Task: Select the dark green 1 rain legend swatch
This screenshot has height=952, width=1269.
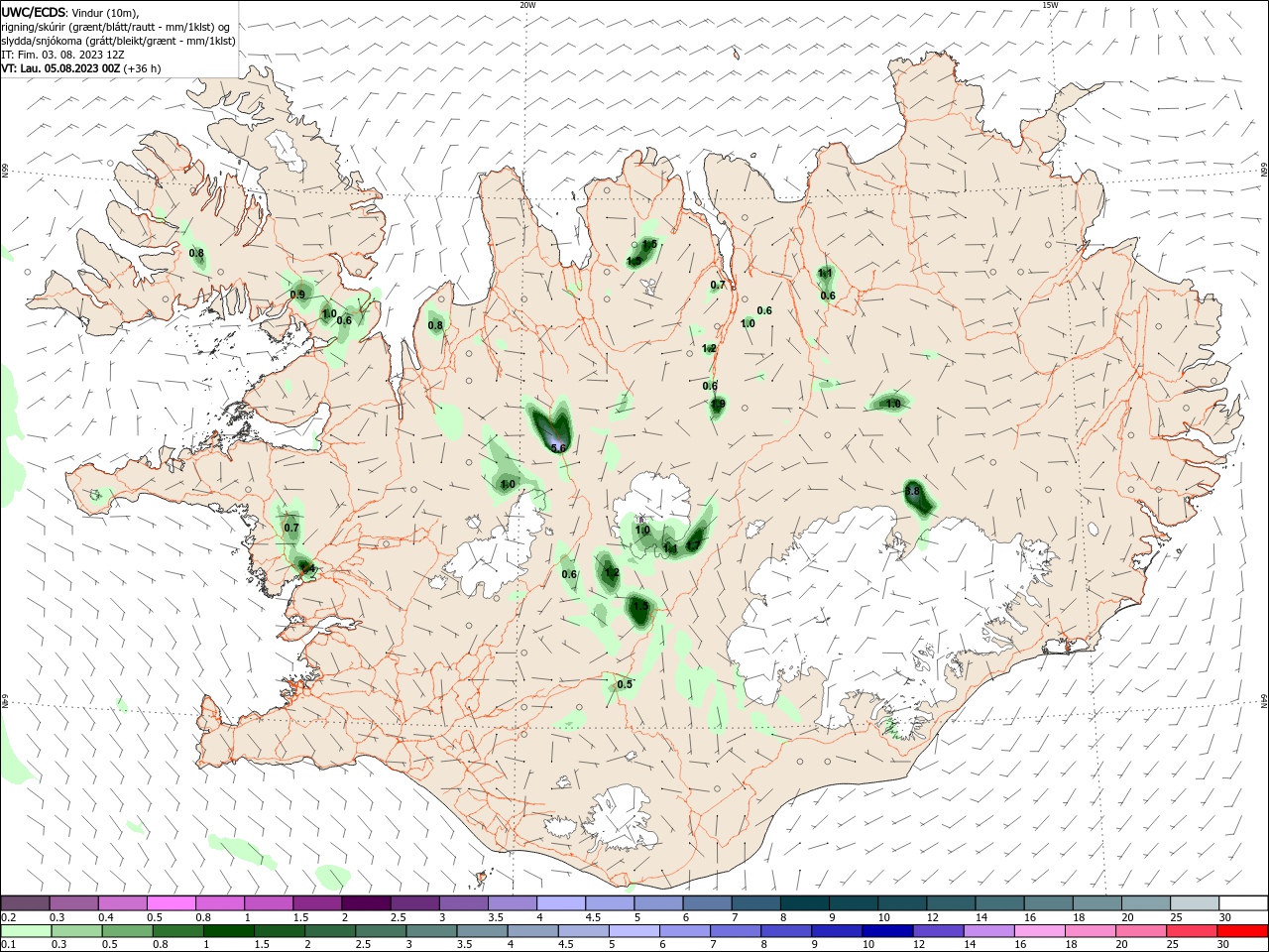Action: [227, 931]
